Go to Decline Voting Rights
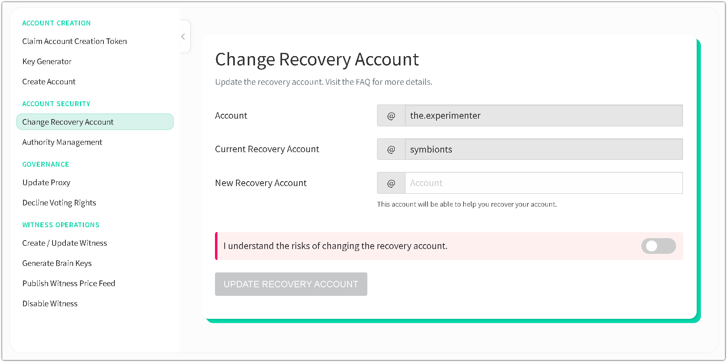The width and height of the screenshot is (727, 362). pos(59,203)
